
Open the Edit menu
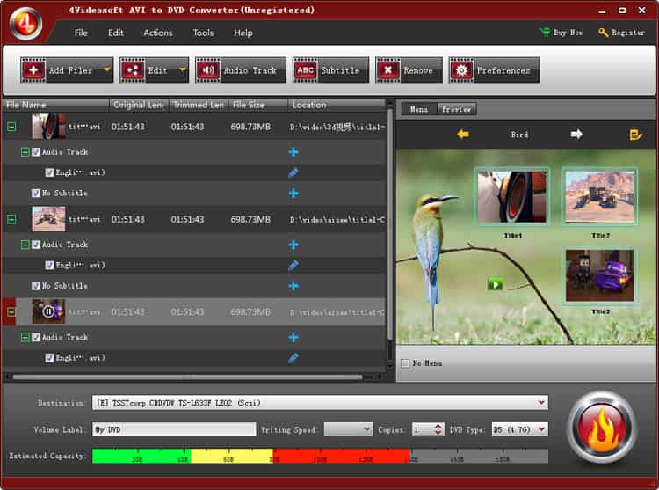pyautogui.click(x=116, y=33)
